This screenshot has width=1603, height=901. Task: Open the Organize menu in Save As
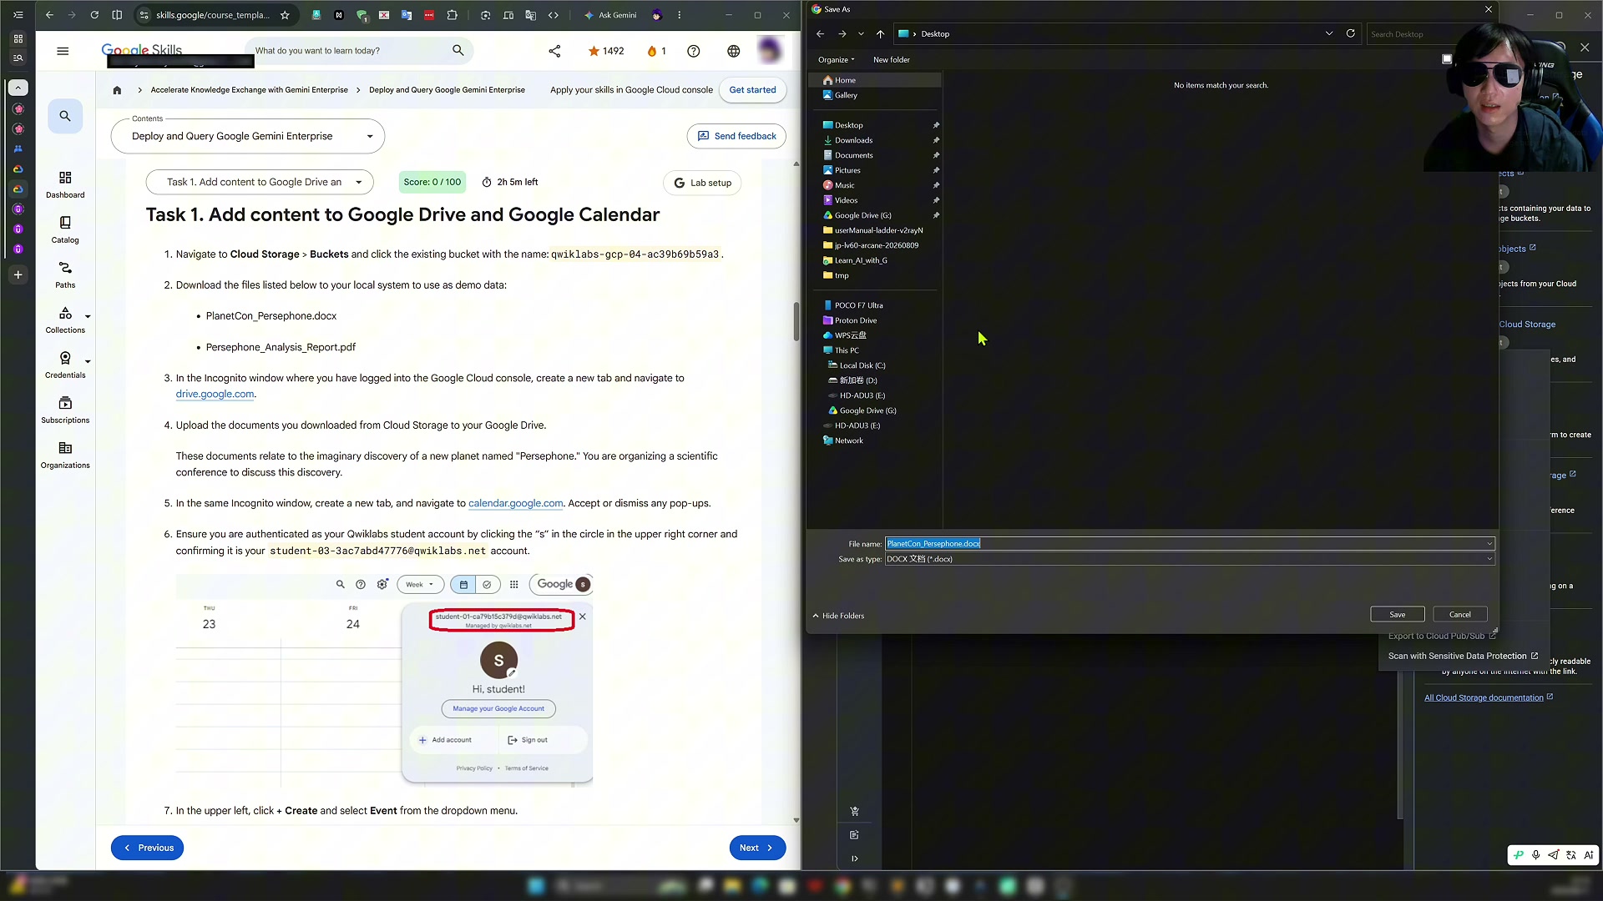836,60
